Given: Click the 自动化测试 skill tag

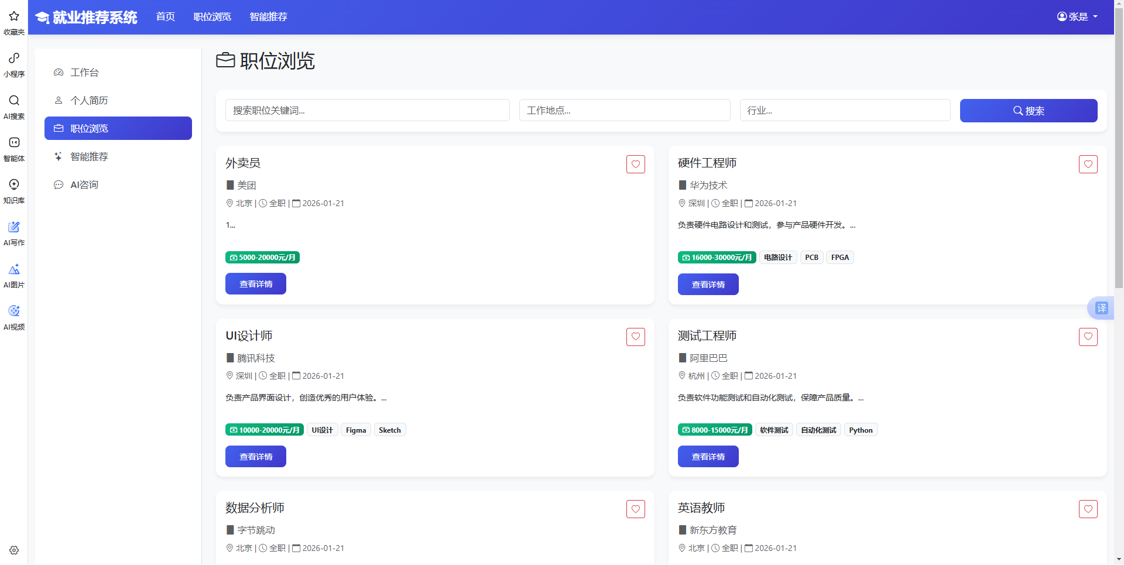Looking at the screenshot, I should [818, 430].
